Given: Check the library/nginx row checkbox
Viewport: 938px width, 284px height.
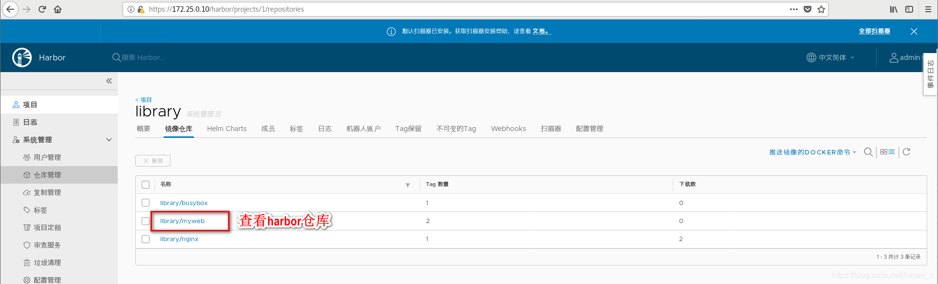Looking at the screenshot, I should tap(146, 239).
